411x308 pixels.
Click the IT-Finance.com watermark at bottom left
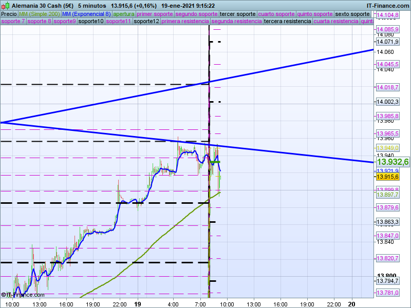click(23, 295)
